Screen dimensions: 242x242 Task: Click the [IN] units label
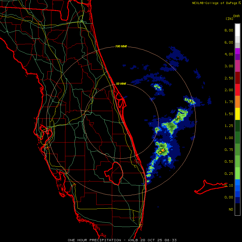coord(229,19)
